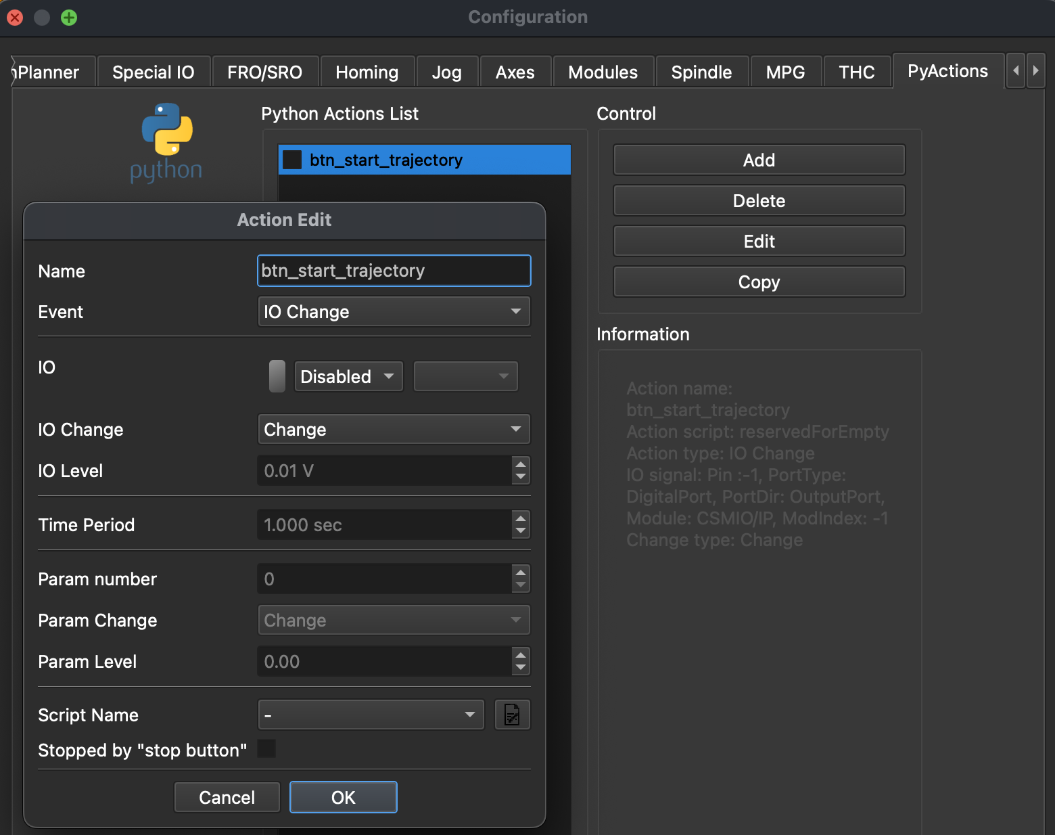The width and height of the screenshot is (1055, 835).
Task: Click the Name input field
Action: (x=394, y=271)
